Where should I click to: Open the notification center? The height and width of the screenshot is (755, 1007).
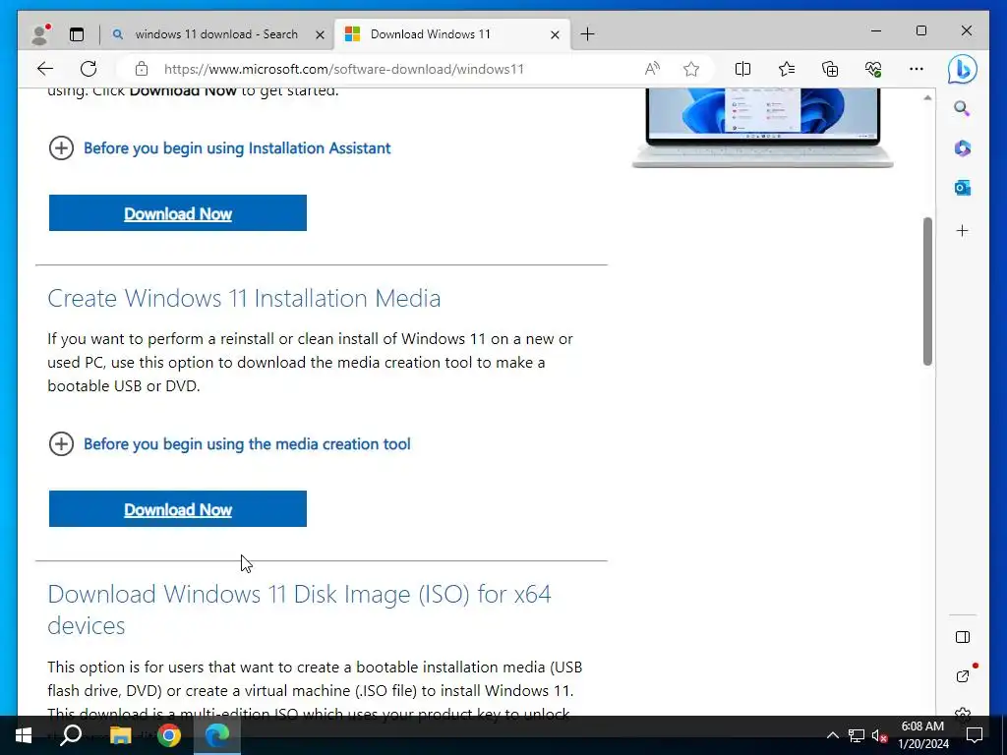975,735
